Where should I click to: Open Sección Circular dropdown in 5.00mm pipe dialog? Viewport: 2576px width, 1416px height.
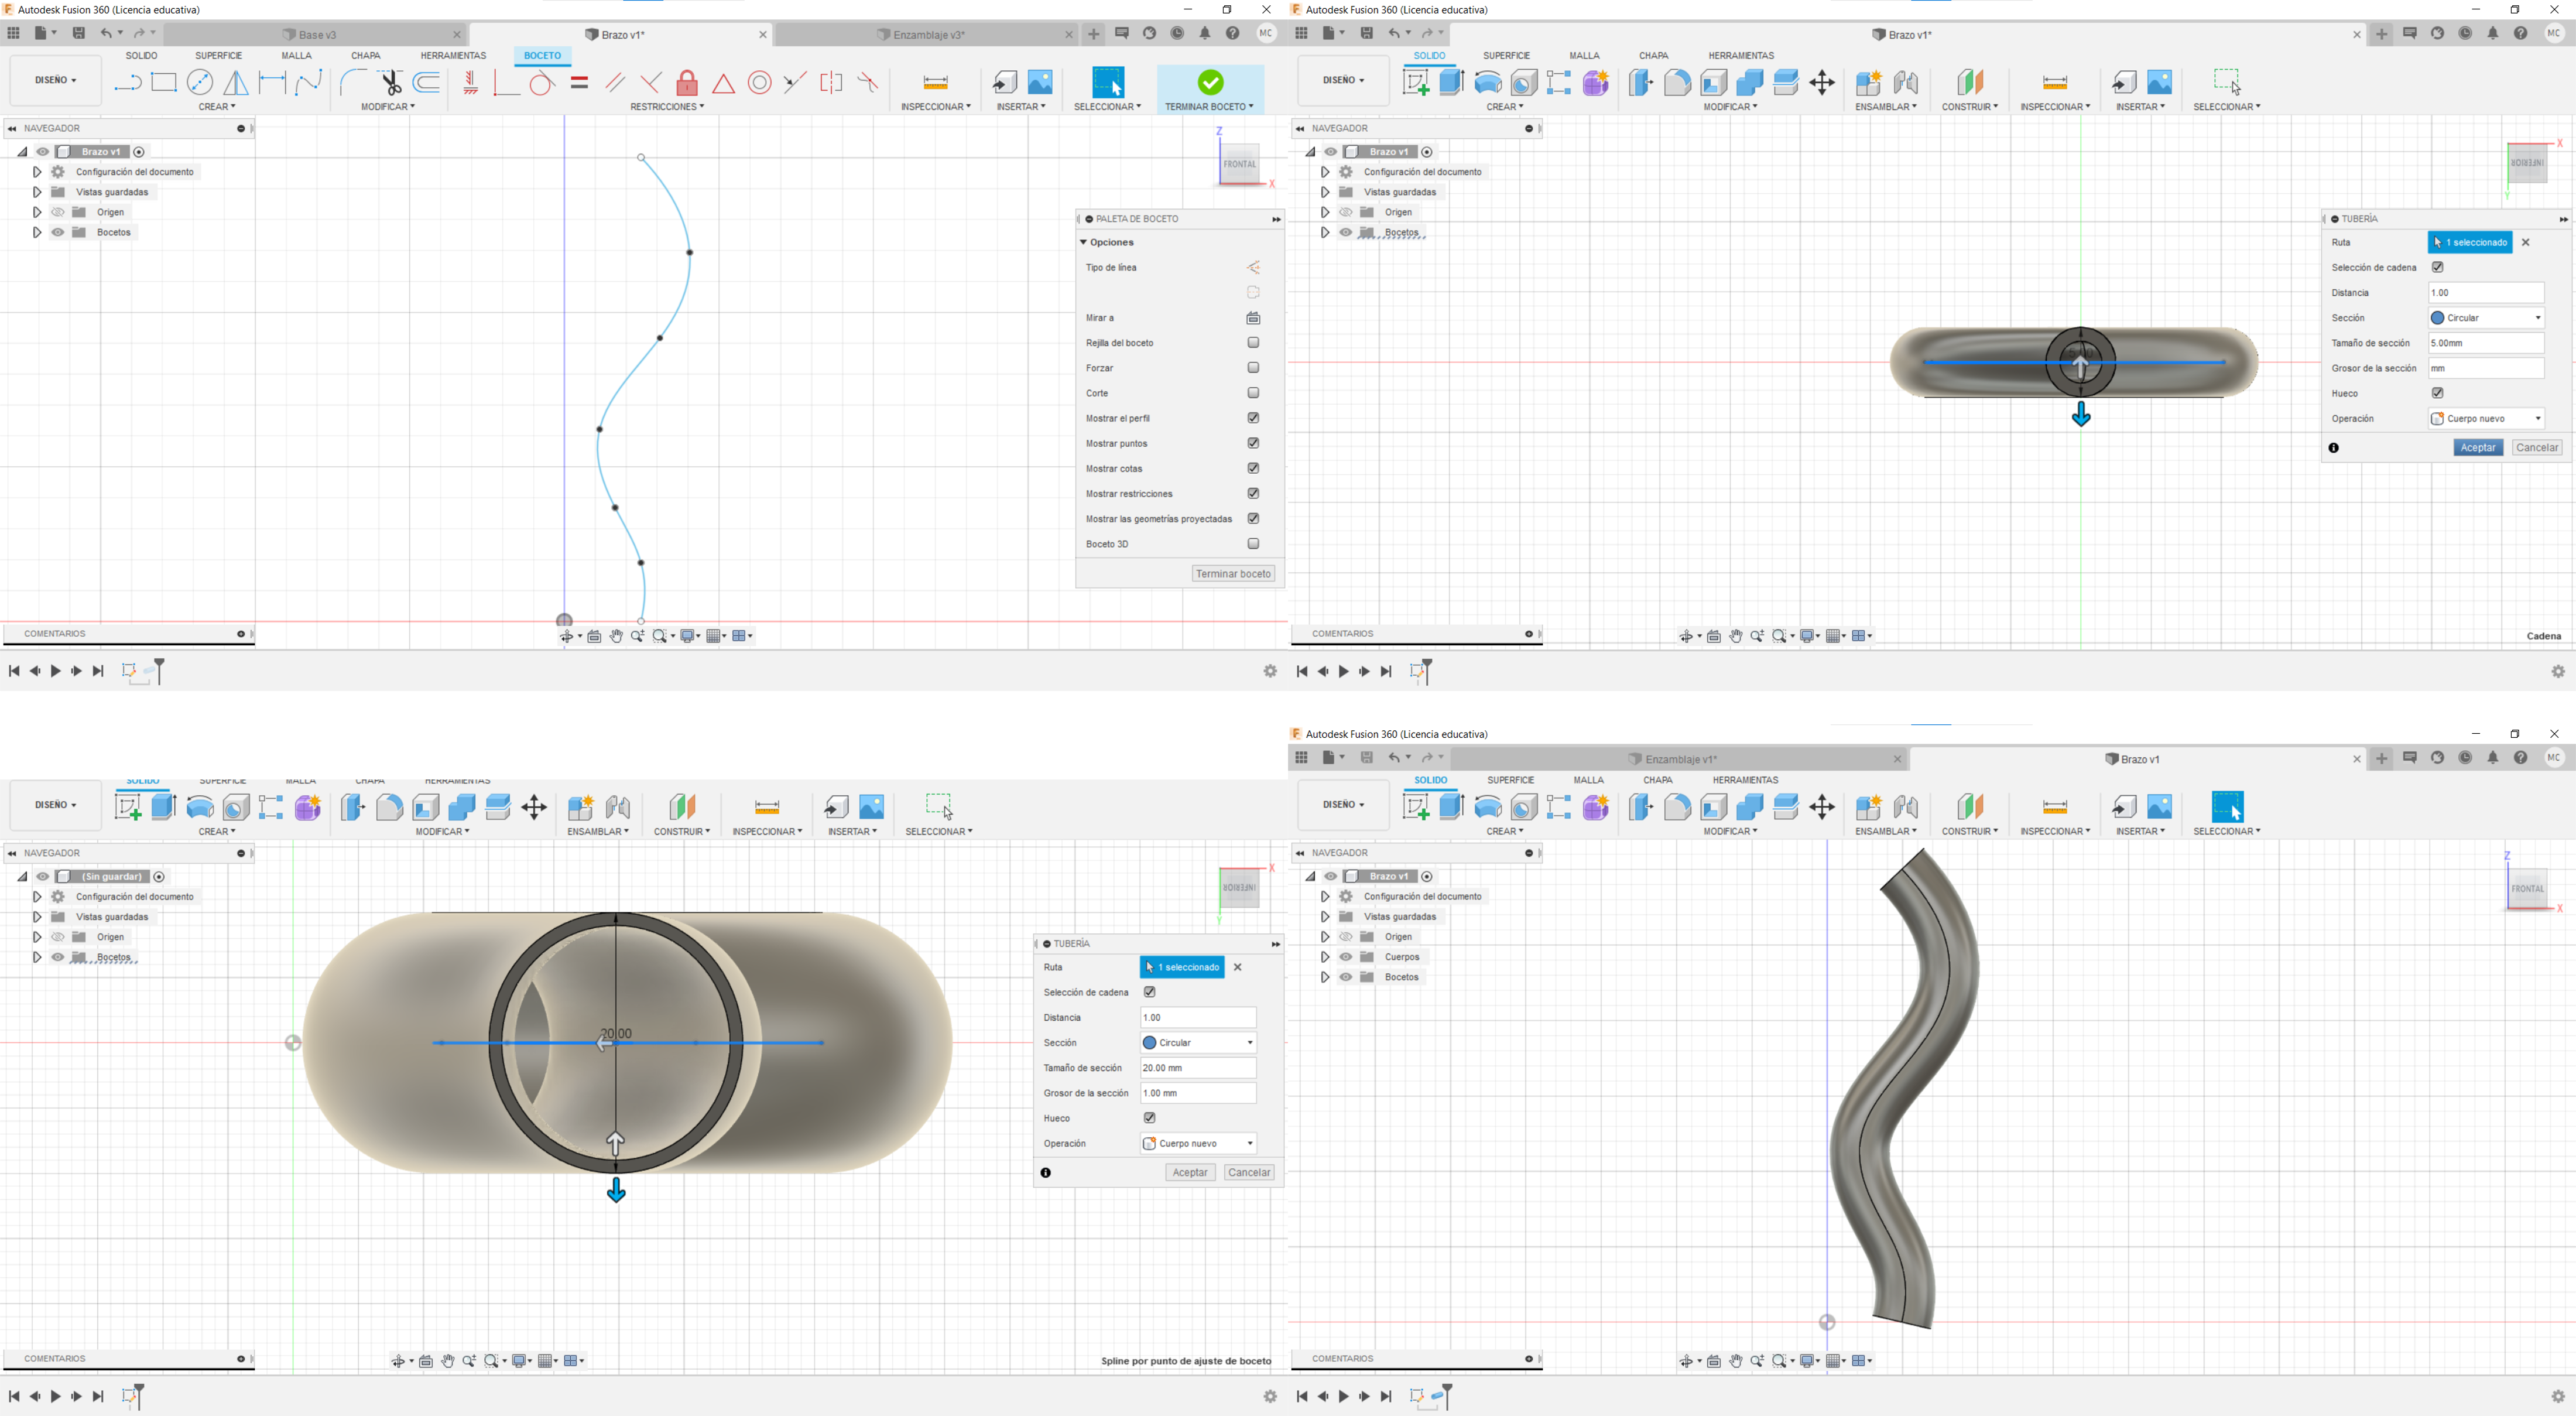pyautogui.click(x=2486, y=318)
